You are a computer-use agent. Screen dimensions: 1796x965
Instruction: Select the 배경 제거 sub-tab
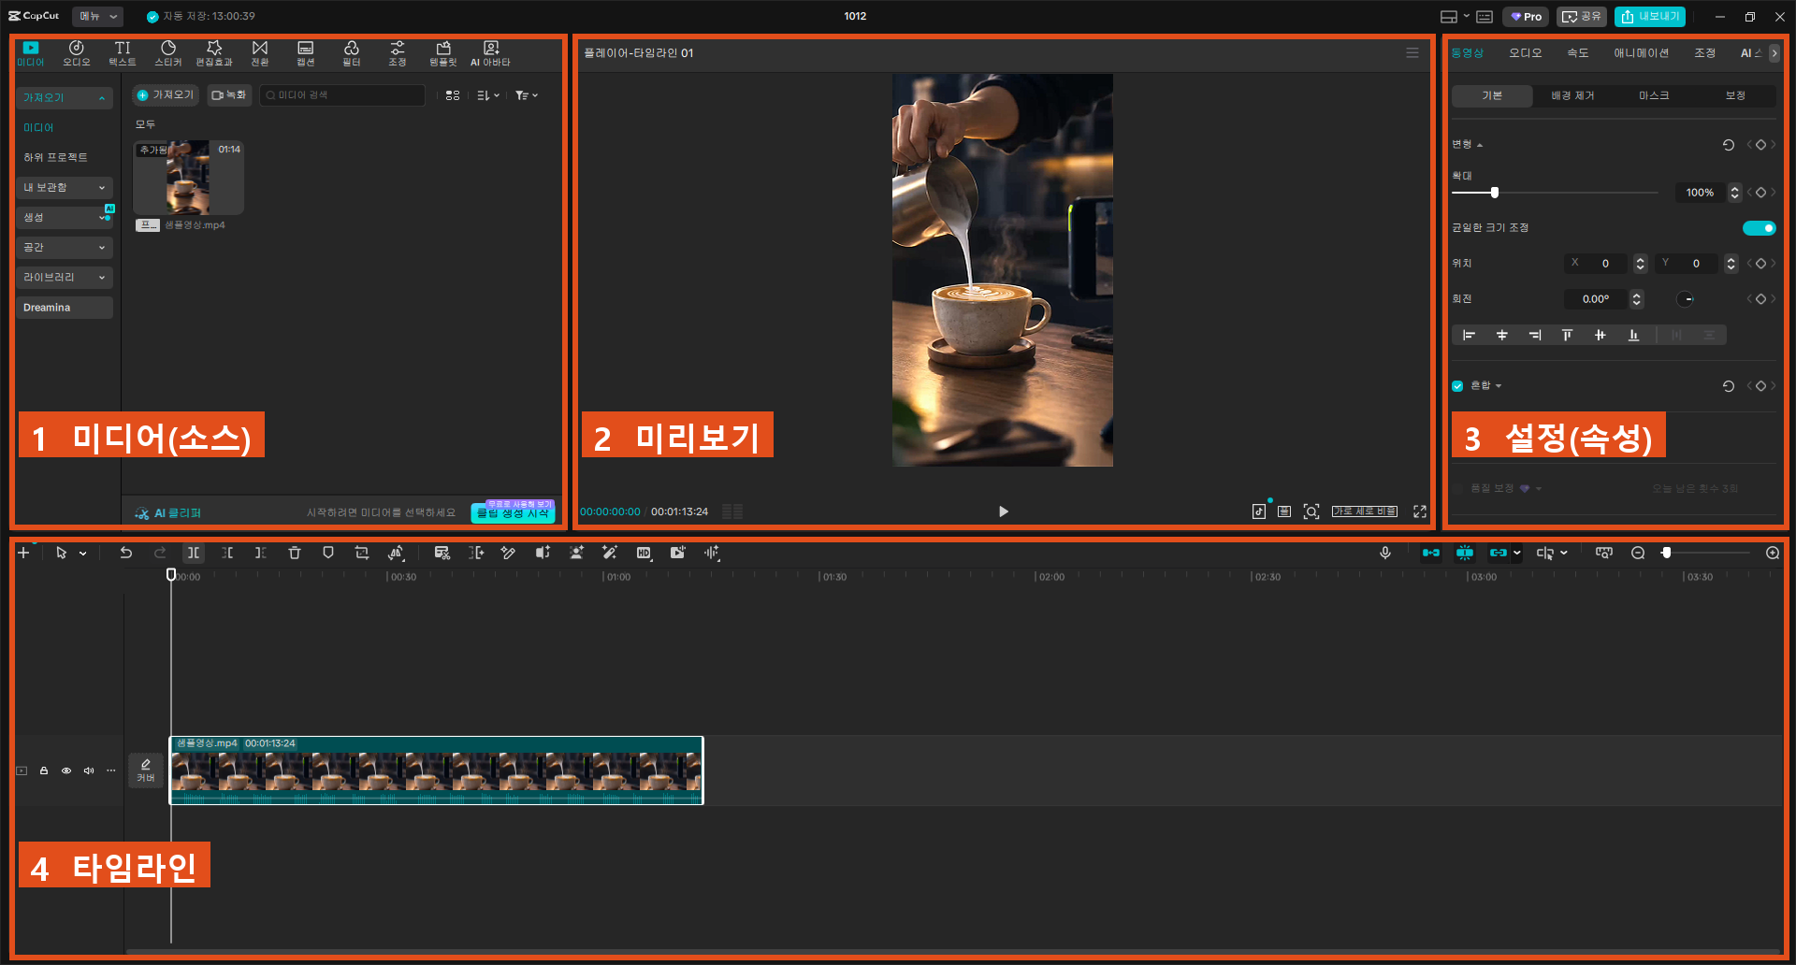pos(1572,95)
